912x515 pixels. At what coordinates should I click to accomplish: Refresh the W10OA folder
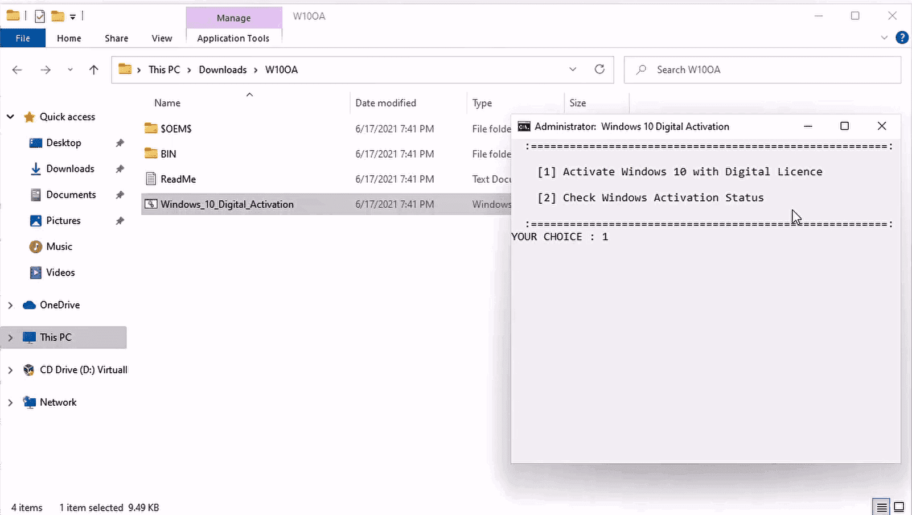pyautogui.click(x=599, y=69)
